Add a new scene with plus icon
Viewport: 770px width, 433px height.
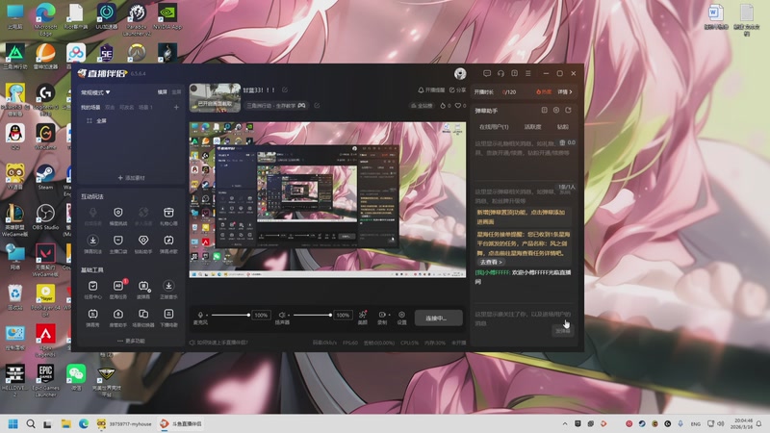(x=176, y=107)
